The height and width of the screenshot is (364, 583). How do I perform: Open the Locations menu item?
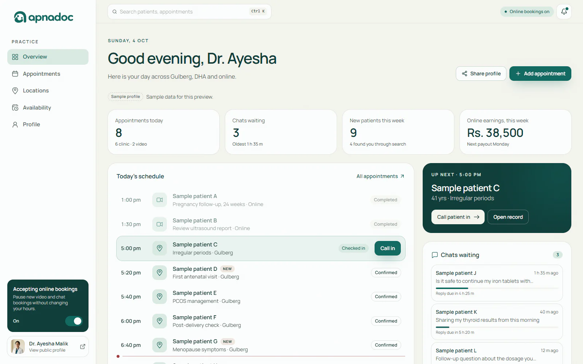pyautogui.click(x=48, y=91)
